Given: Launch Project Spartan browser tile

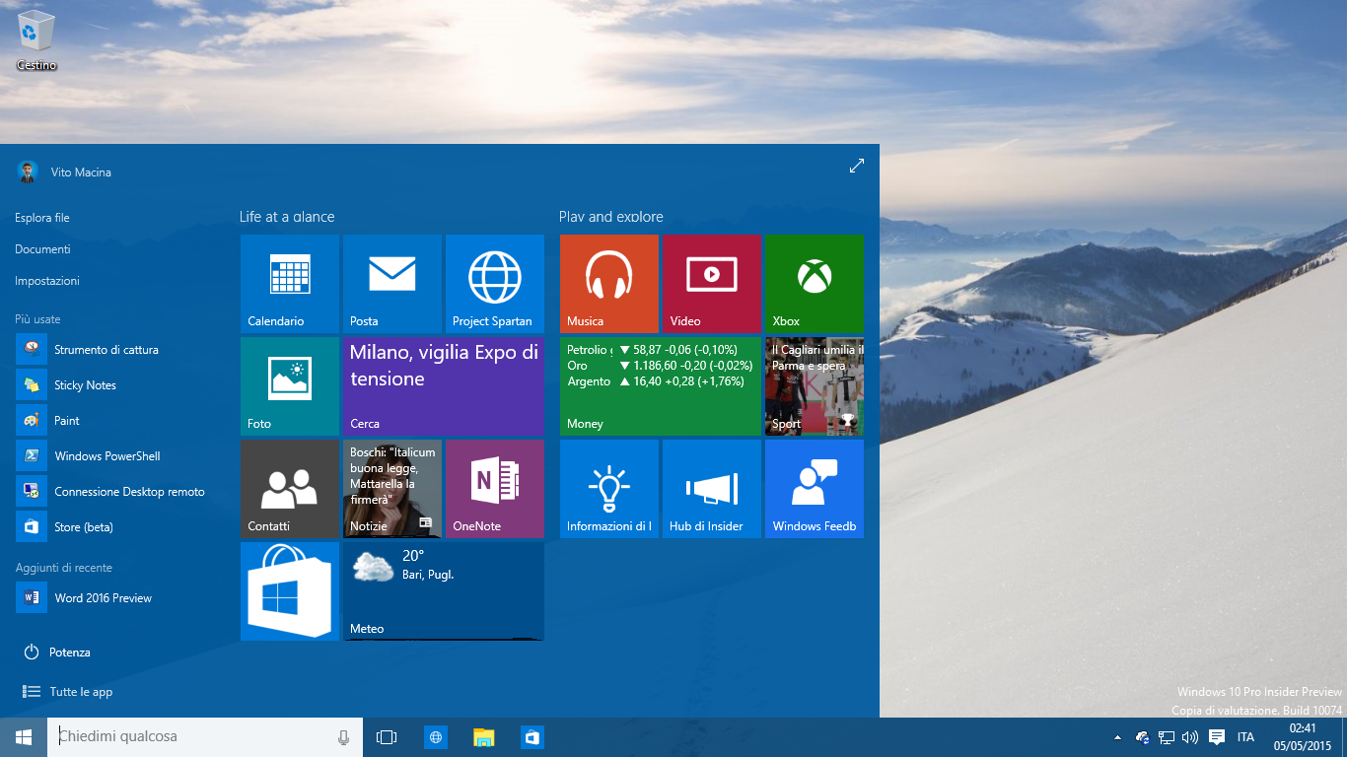Looking at the screenshot, I should (495, 284).
